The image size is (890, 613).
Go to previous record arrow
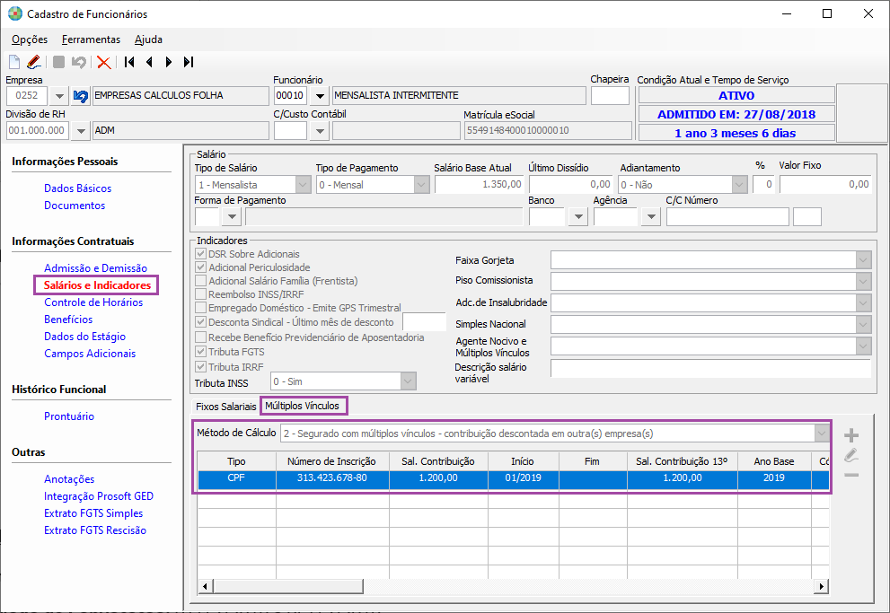149,62
